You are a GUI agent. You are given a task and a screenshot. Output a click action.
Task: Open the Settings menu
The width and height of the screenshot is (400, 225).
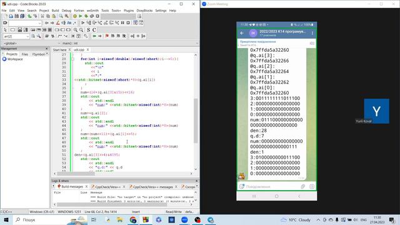click(x=161, y=11)
